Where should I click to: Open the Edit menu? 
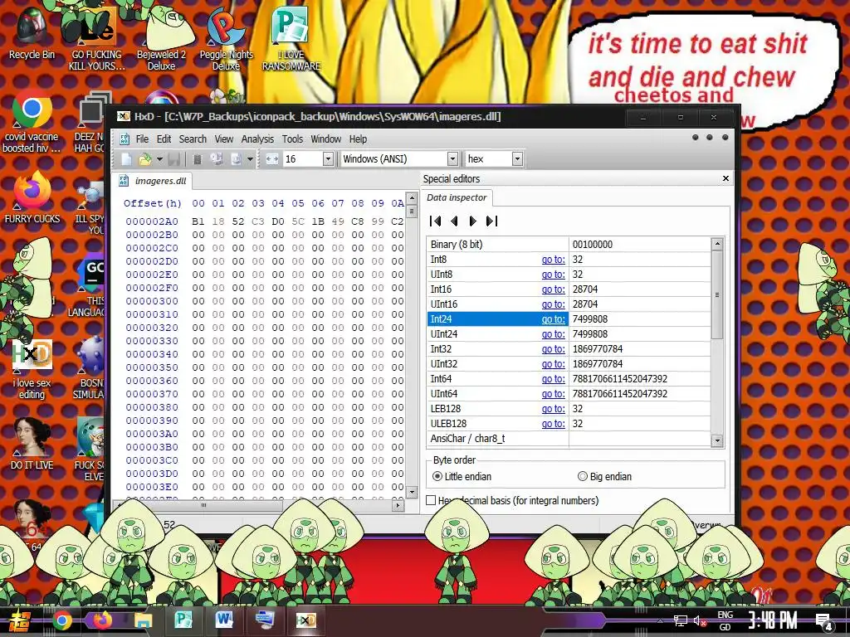(164, 139)
